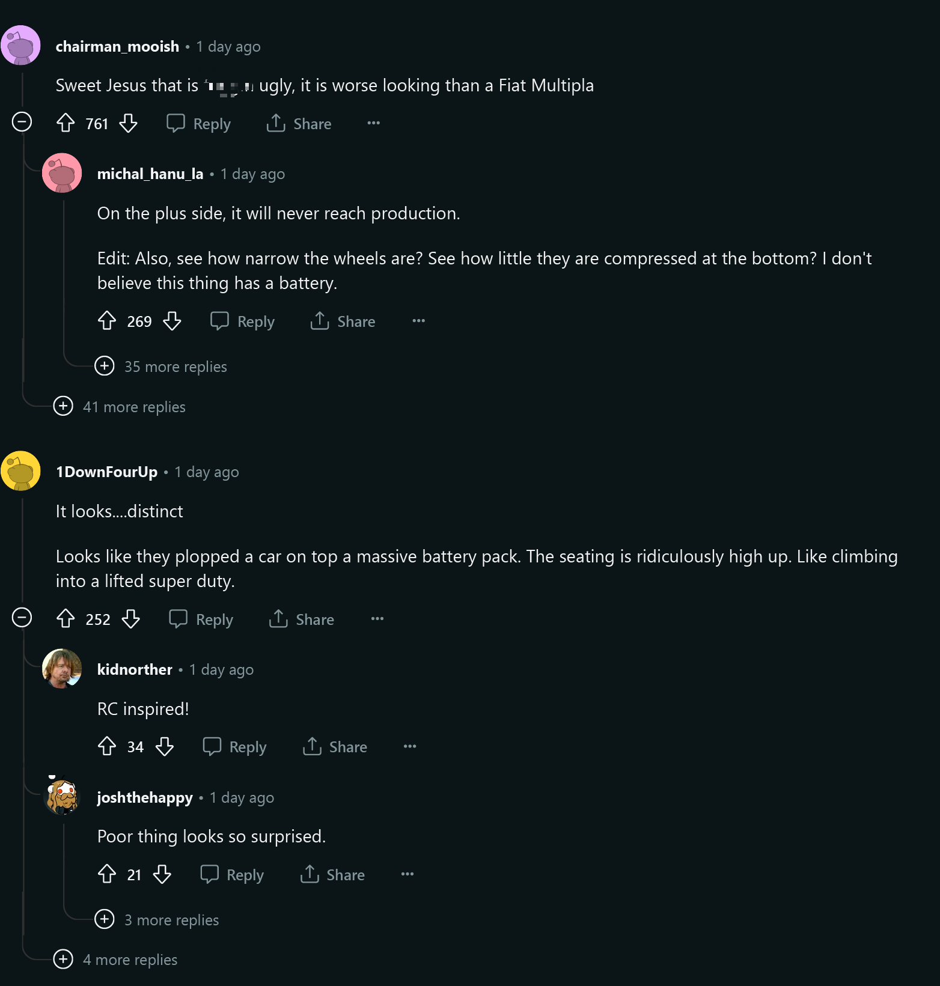Downvote chairman_mooish's Fiat Multipla comment
Image resolution: width=940 pixels, height=986 pixels.
[128, 123]
